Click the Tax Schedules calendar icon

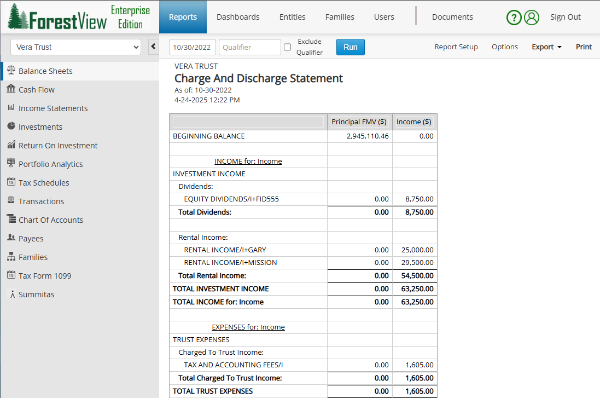click(11, 182)
